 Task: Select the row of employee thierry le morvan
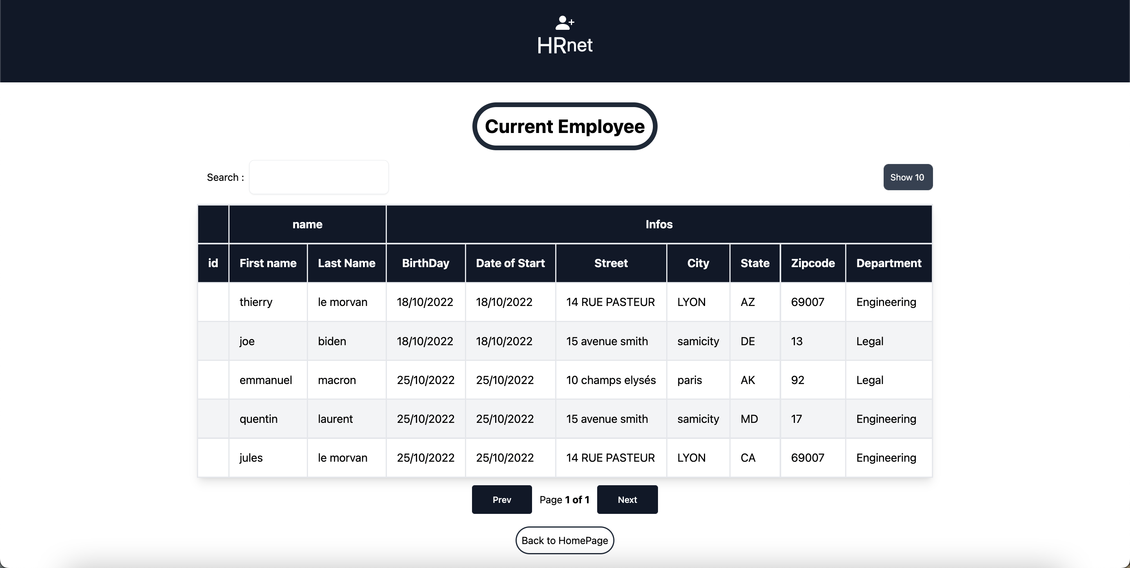click(565, 302)
